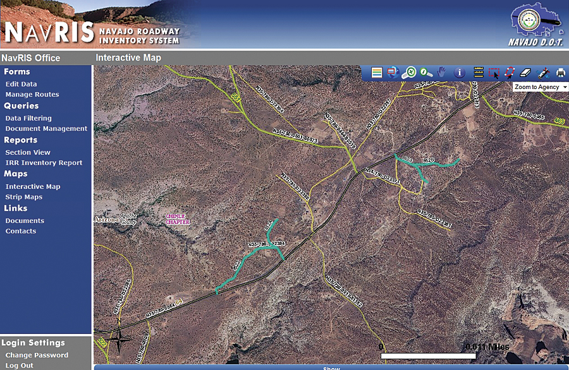Click Log Out
Image resolution: width=569 pixels, height=370 pixels.
19,366
